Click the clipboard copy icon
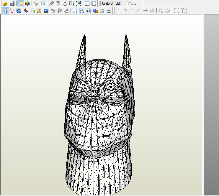 (x=102, y=11)
